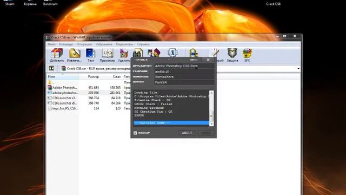Close the patcher dialog
This screenshot has height=195, width=346.
tap(208, 60)
